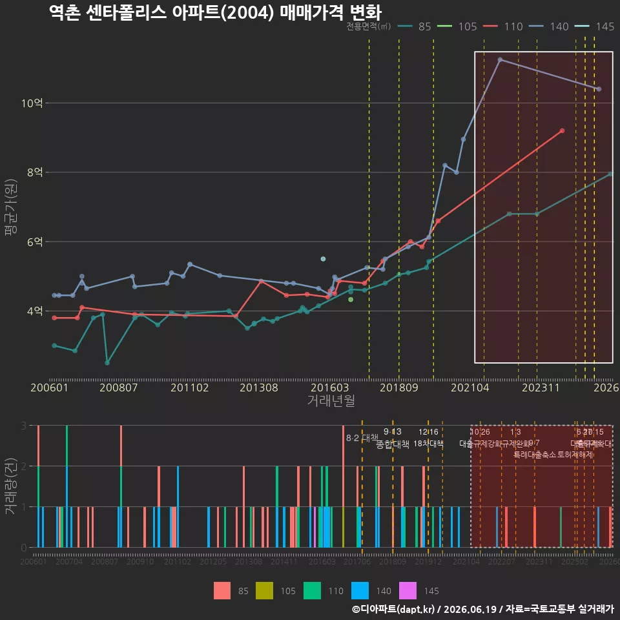Click the last red 110 data point
Image resolution: width=620 pixels, height=620 pixels.
click(563, 130)
